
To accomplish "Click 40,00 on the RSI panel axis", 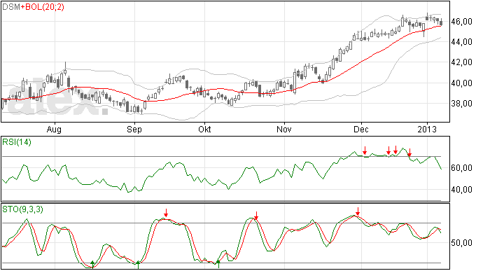I will click(x=461, y=190).
